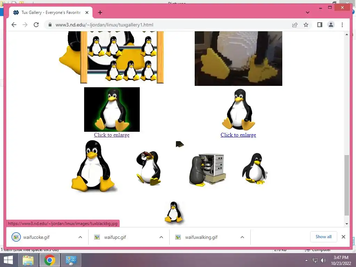
Task: Close the Tux Gallery tab
Action: point(87,13)
